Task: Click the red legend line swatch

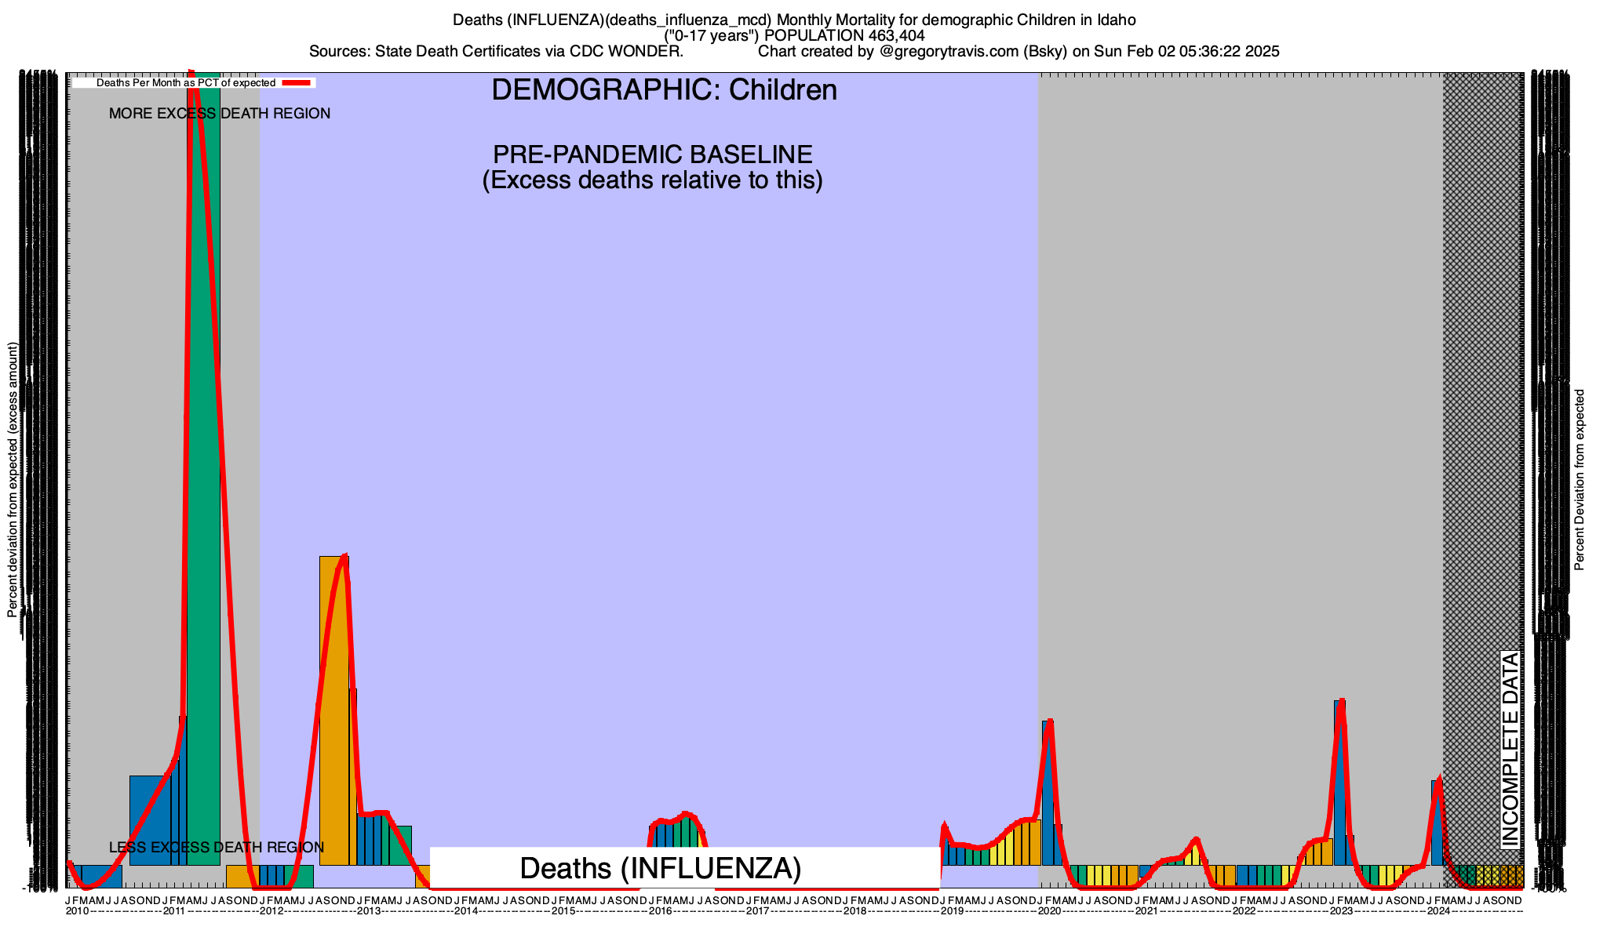Action: point(297,82)
